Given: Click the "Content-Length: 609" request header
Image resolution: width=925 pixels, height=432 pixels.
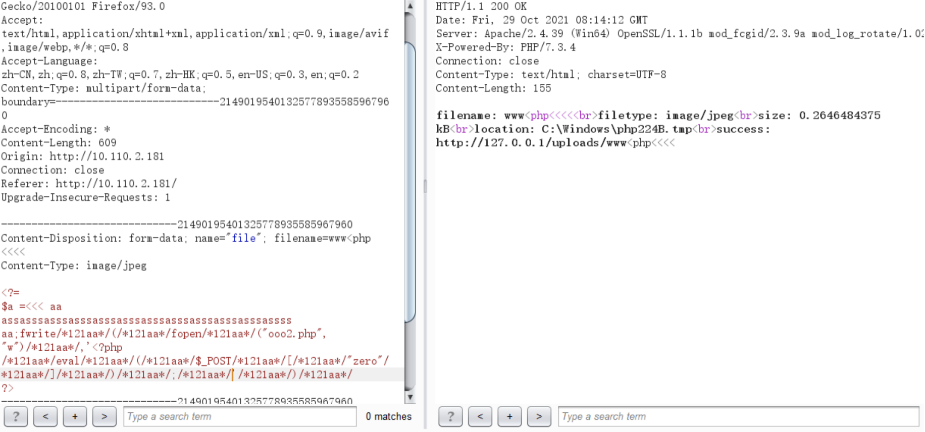Looking at the screenshot, I should click(59, 143).
